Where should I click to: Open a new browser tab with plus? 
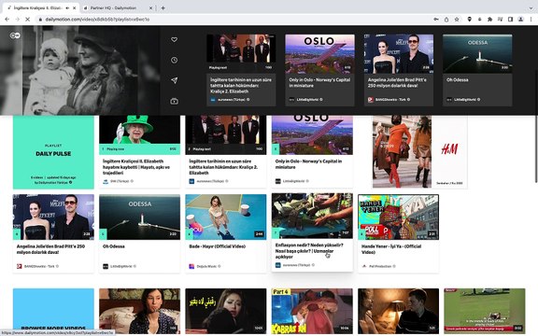[x=163, y=7]
